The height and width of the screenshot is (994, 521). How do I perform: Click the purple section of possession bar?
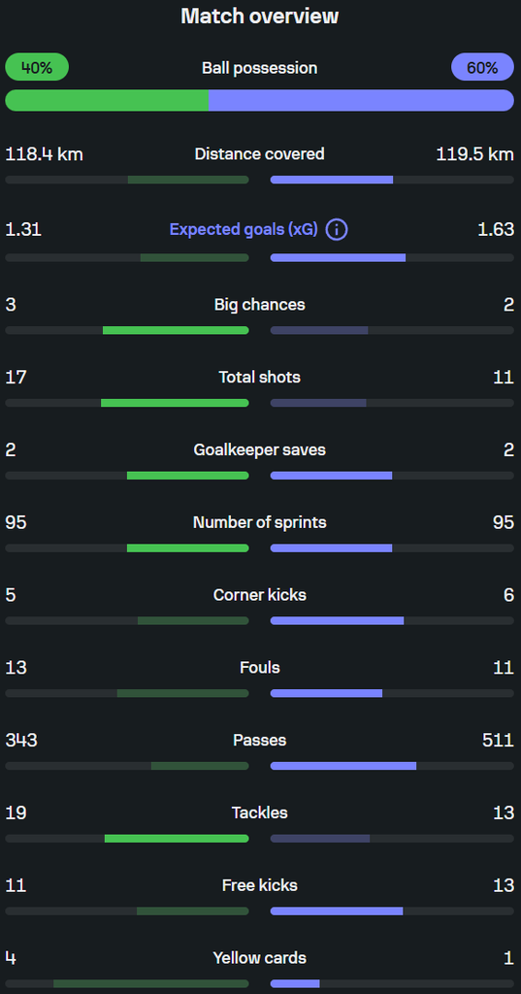tap(361, 100)
